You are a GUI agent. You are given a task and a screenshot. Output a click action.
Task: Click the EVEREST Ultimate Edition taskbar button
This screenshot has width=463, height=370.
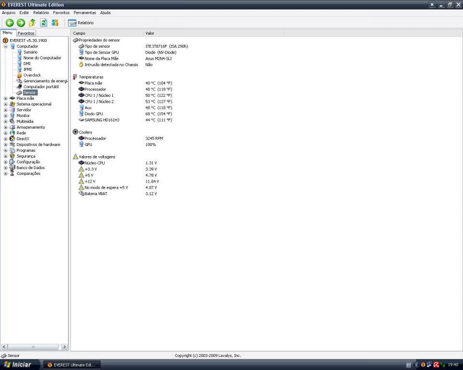(x=72, y=365)
